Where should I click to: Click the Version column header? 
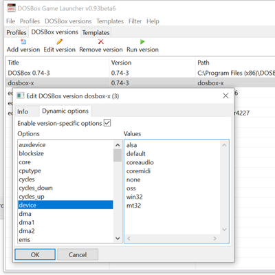[x=153, y=63]
